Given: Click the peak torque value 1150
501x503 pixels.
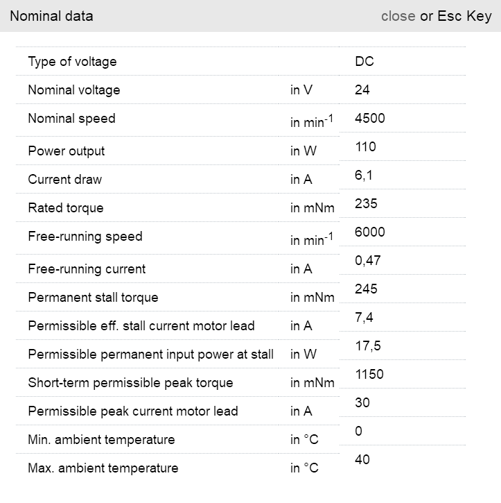Looking at the screenshot, I should [369, 374].
